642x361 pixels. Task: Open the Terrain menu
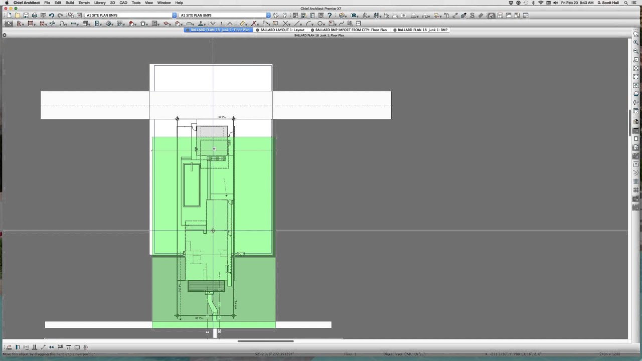tap(84, 3)
